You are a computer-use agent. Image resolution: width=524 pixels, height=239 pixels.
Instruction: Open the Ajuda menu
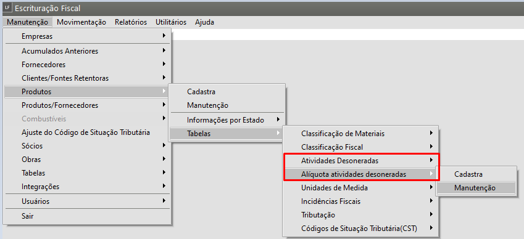click(204, 22)
